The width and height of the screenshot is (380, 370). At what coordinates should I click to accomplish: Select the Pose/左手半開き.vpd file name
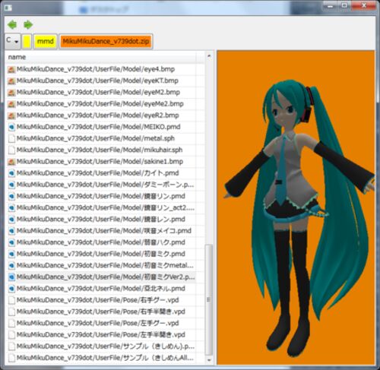(x=101, y=334)
